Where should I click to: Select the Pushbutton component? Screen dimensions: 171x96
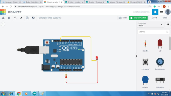pos(145,64)
